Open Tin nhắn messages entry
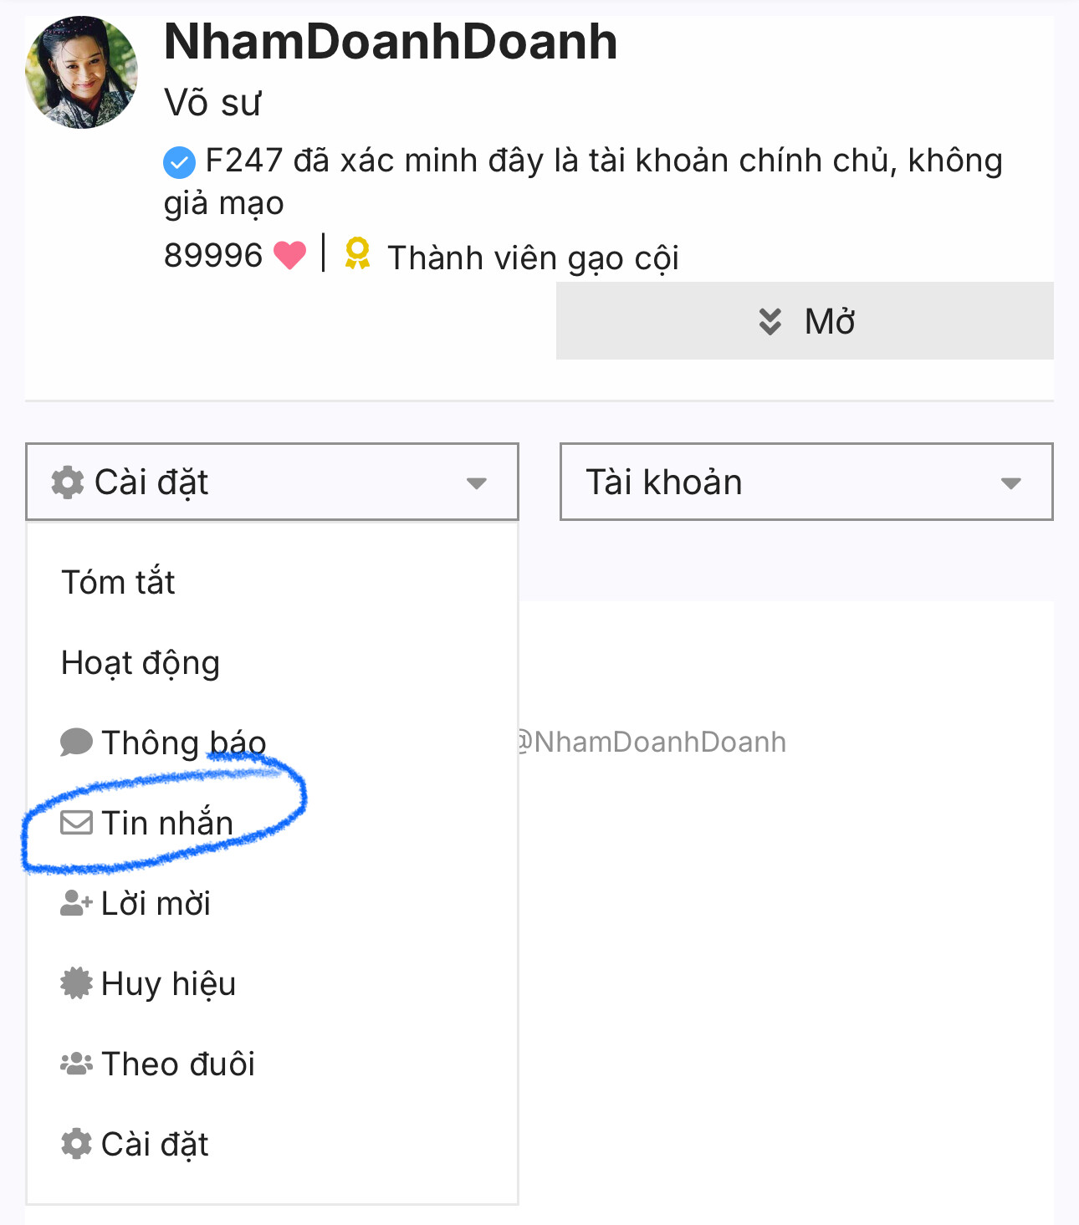Viewport: 1079px width, 1225px height. pyautogui.click(x=167, y=823)
